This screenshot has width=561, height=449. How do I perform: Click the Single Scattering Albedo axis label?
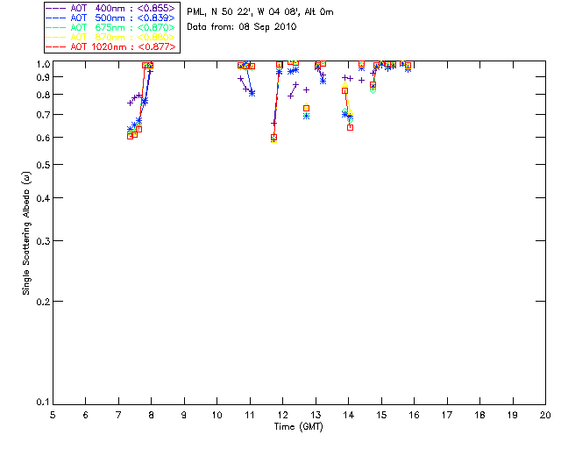click(x=26, y=233)
